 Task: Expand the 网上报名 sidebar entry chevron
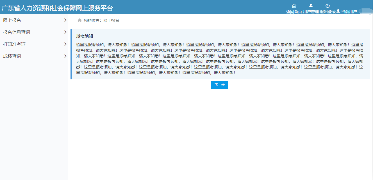coord(65,20)
